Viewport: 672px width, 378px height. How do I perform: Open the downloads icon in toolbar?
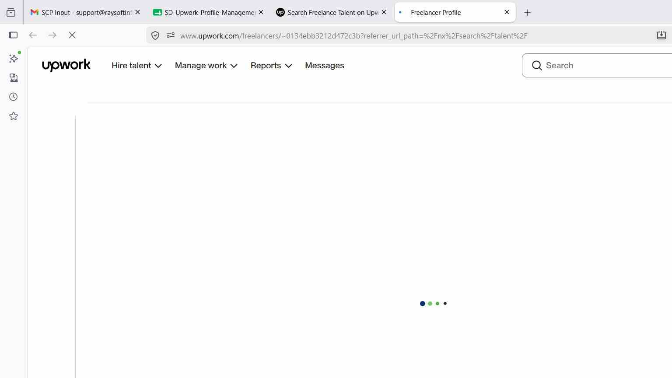click(x=661, y=35)
